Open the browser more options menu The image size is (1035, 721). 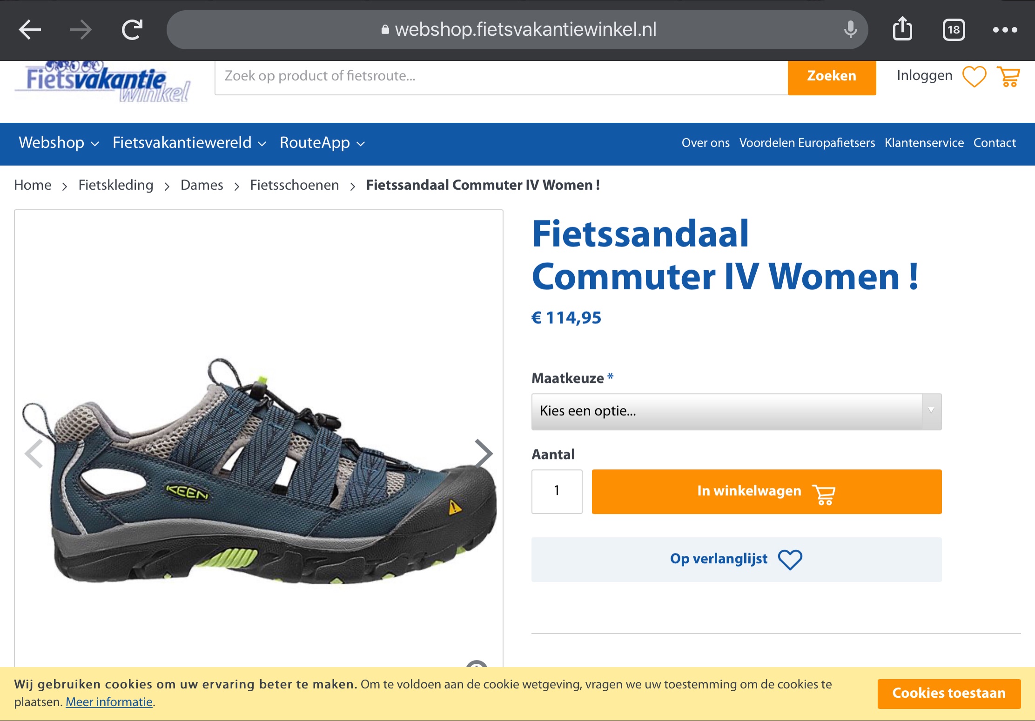(1005, 30)
